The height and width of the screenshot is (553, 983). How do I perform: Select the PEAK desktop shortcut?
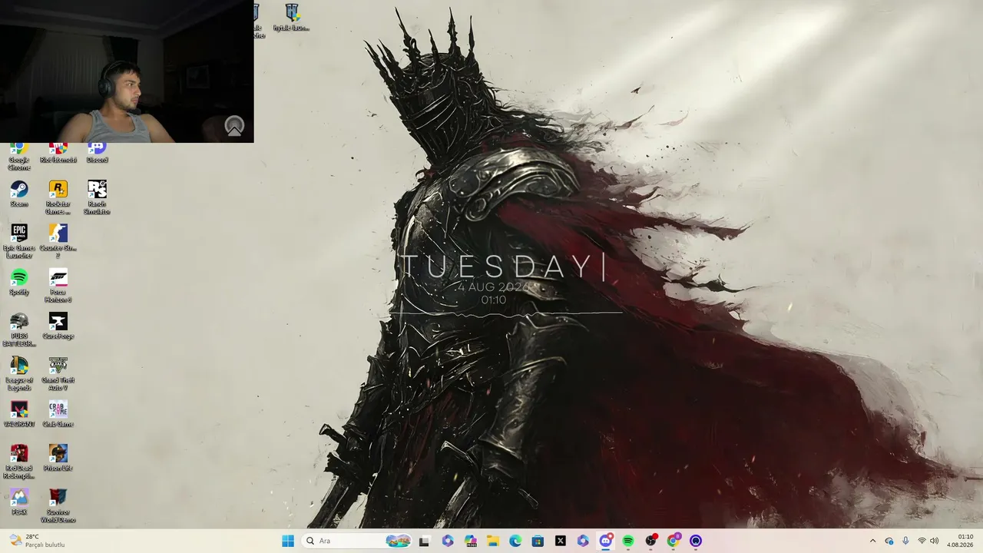[19, 502]
